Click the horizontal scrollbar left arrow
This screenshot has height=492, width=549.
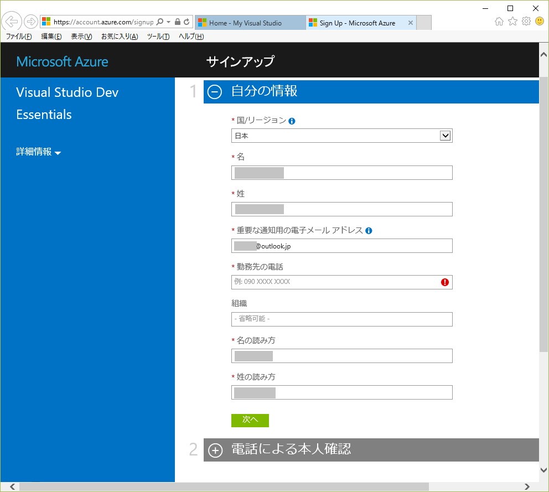click(12, 487)
